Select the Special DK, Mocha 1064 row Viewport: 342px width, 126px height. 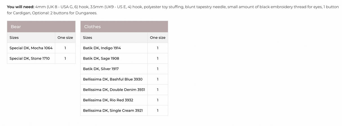pos(31,48)
